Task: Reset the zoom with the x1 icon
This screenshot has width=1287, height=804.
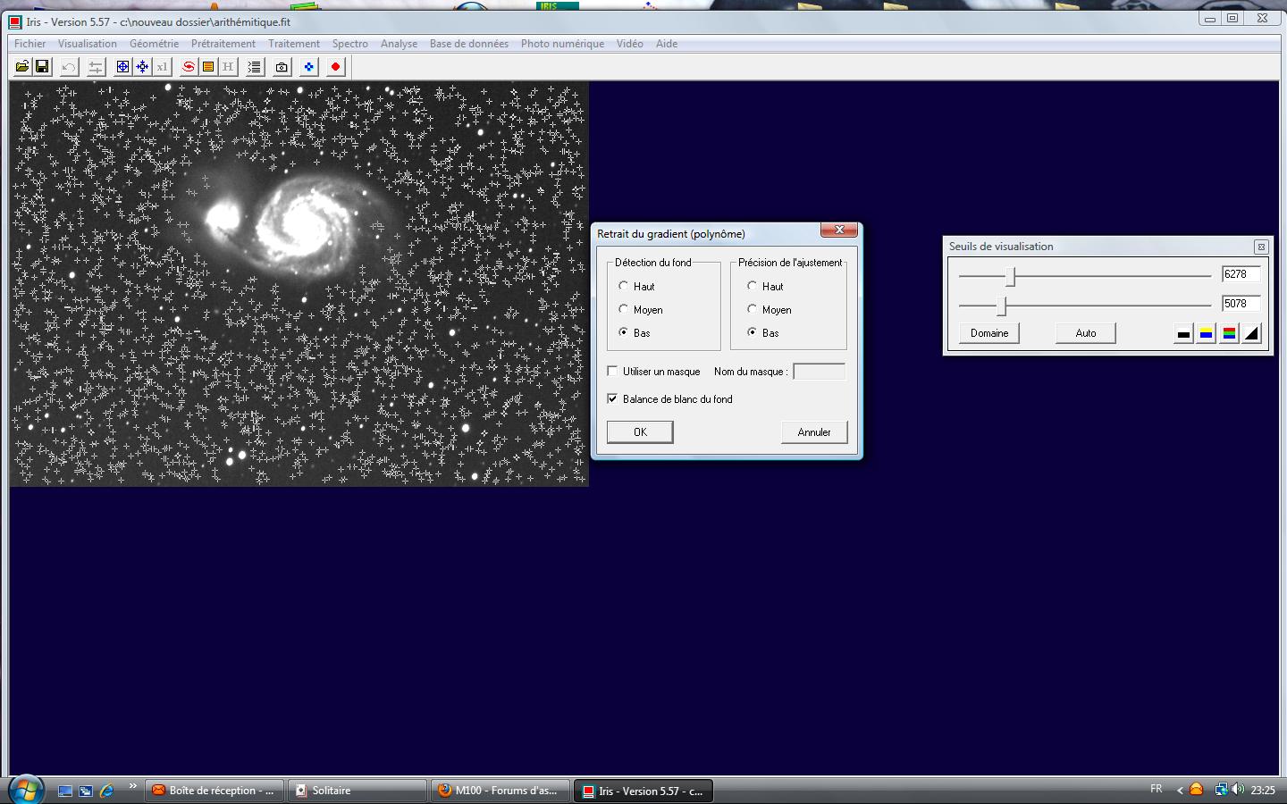Action: 162,67
